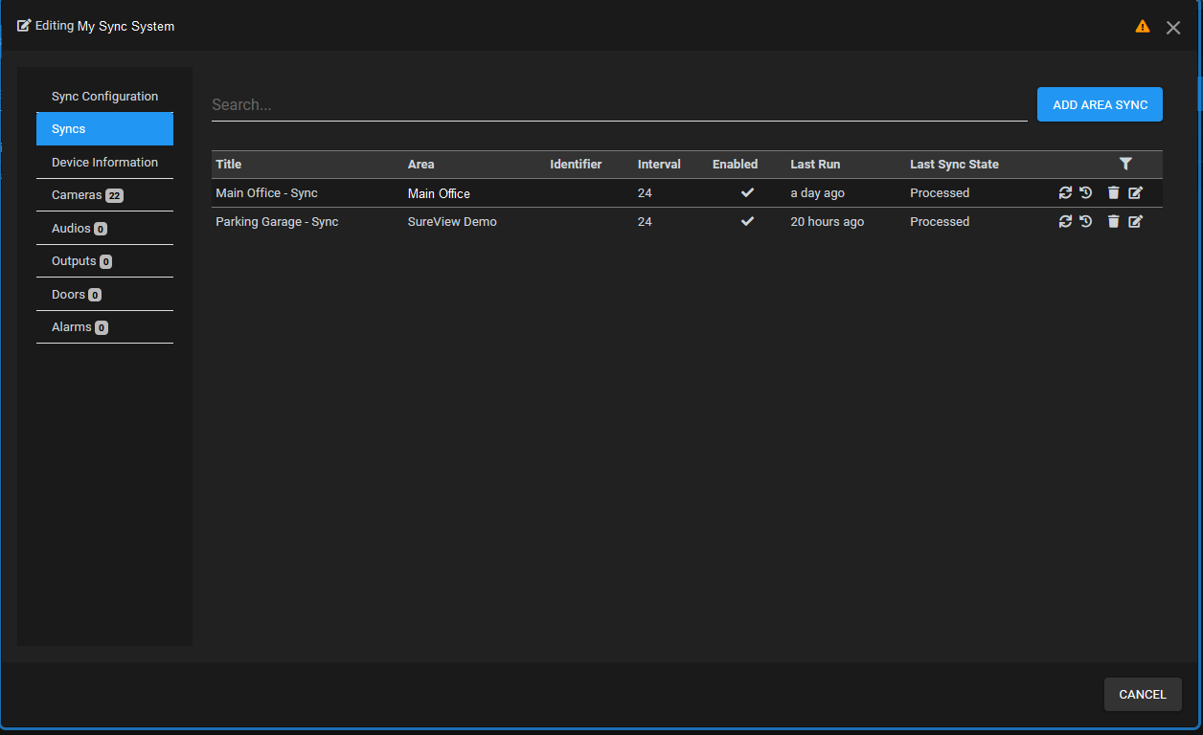Switch to the Device Information tab
This screenshot has width=1203, height=735.
pos(104,163)
